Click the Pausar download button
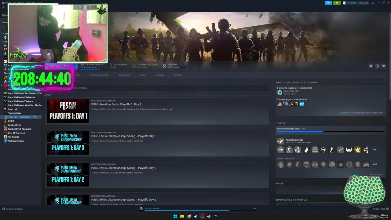The image size is (391, 220). click(x=60, y=66)
